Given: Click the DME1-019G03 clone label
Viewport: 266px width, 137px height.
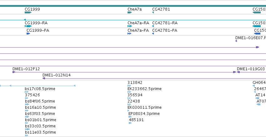Looking at the screenshot, I should point(251,69).
